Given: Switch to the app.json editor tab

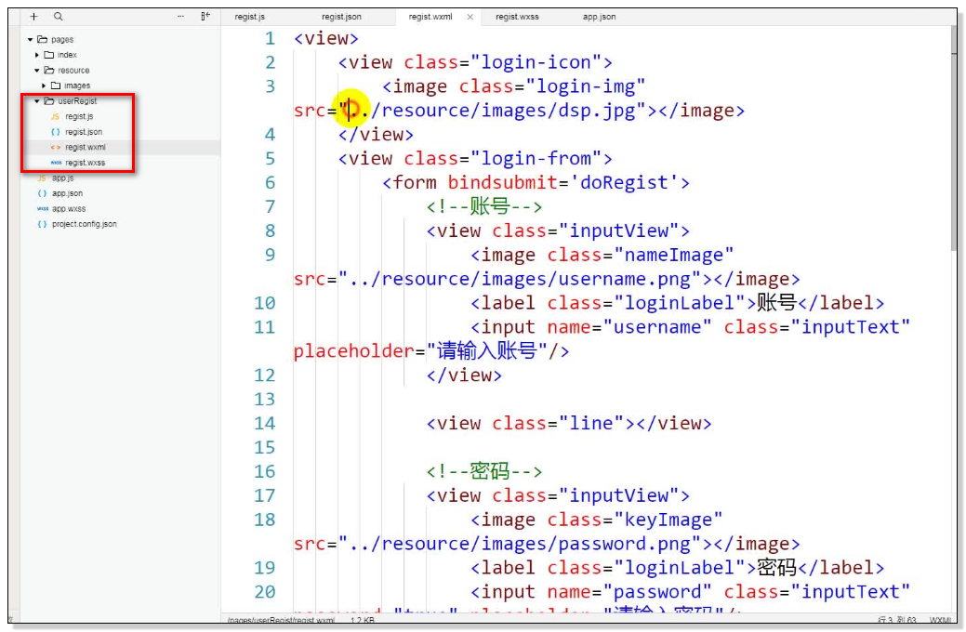Looking at the screenshot, I should (599, 17).
